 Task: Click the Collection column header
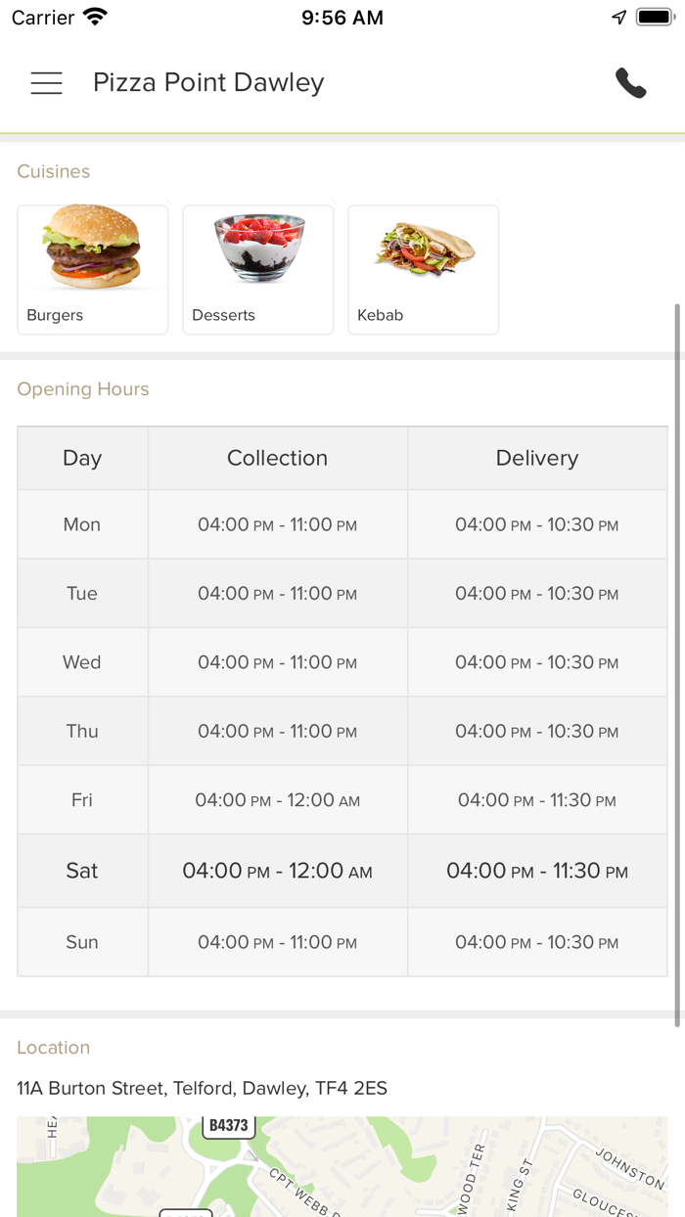coord(277,458)
